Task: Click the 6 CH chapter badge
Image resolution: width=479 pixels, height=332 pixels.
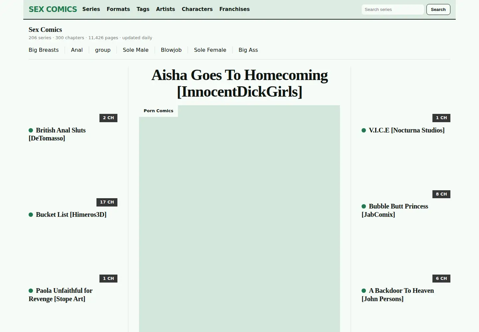Action: coord(441,278)
